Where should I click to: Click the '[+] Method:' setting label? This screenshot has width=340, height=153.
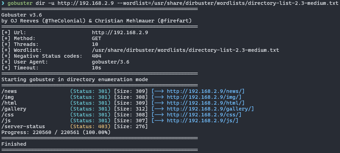pyautogui.click(x=18, y=38)
